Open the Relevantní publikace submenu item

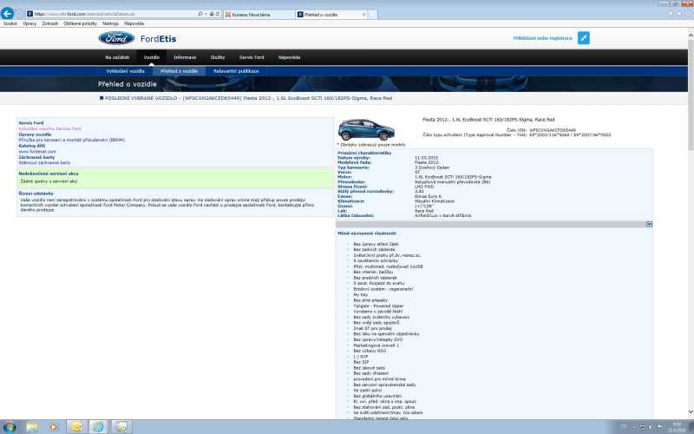[236, 71]
